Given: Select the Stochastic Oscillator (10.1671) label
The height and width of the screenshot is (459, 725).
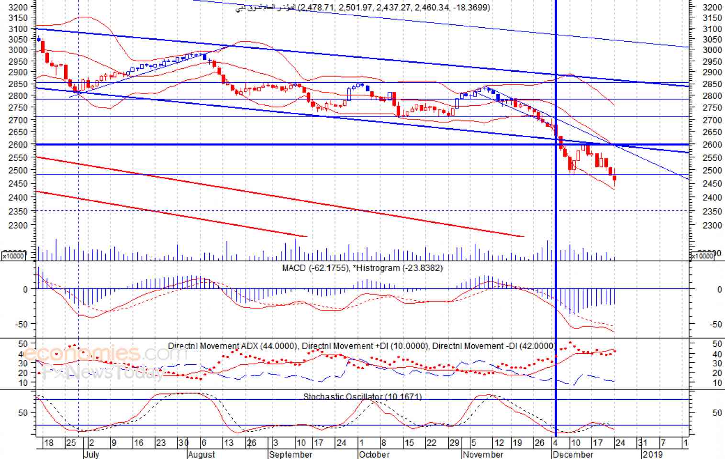Looking at the screenshot, I should pyautogui.click(x=362, y=396).
